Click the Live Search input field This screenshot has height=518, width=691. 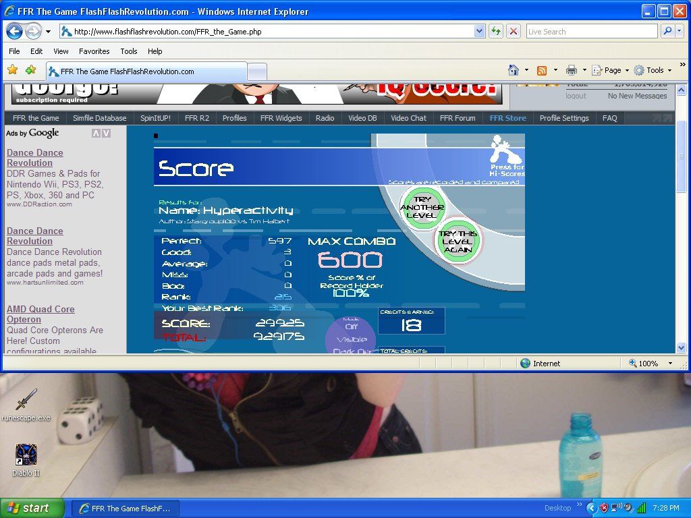[590, 31]
